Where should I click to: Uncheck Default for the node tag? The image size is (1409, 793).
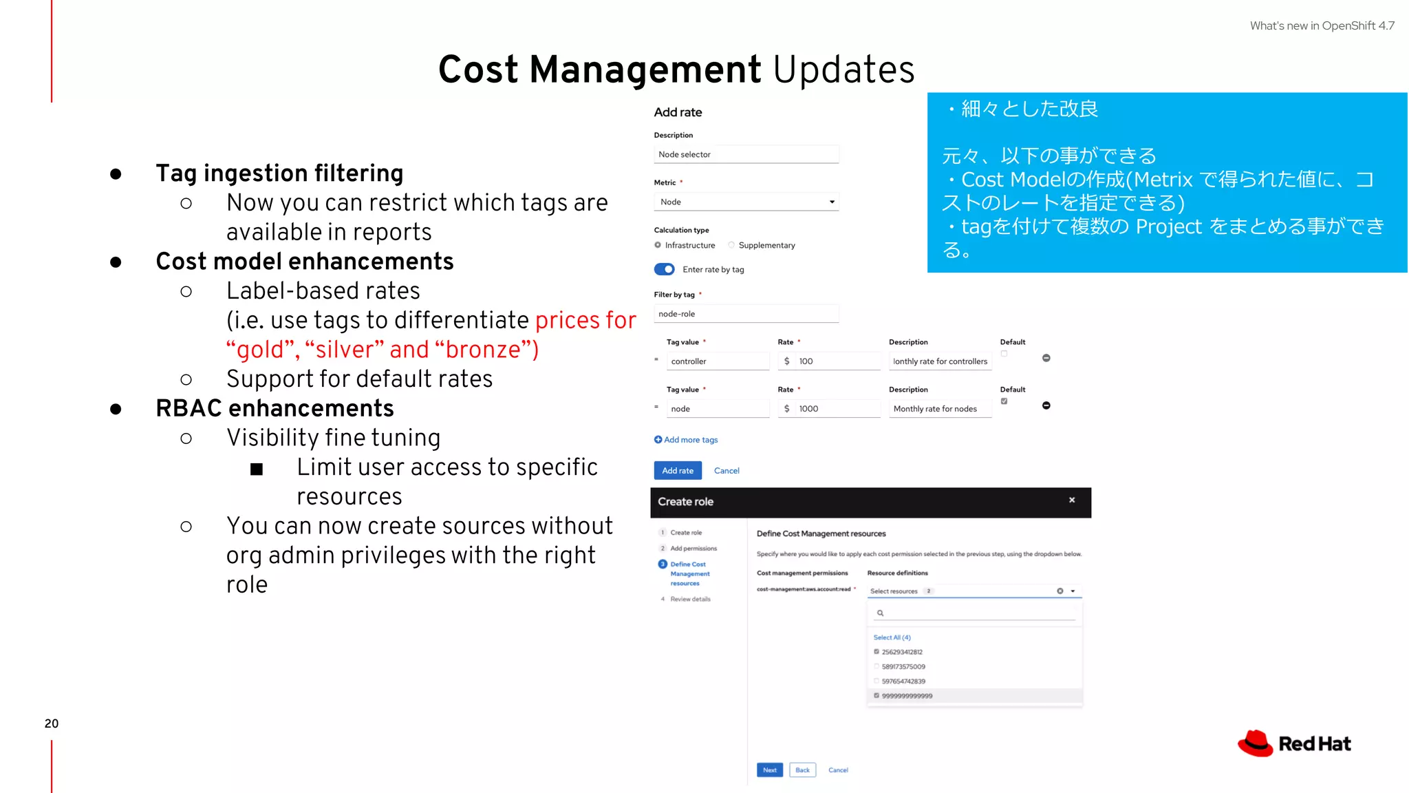[x=1004, y=401]
